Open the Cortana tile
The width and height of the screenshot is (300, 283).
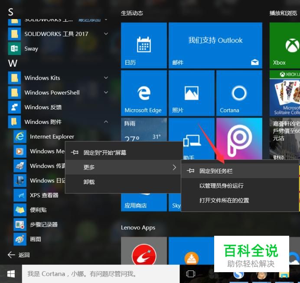[239, 93]
